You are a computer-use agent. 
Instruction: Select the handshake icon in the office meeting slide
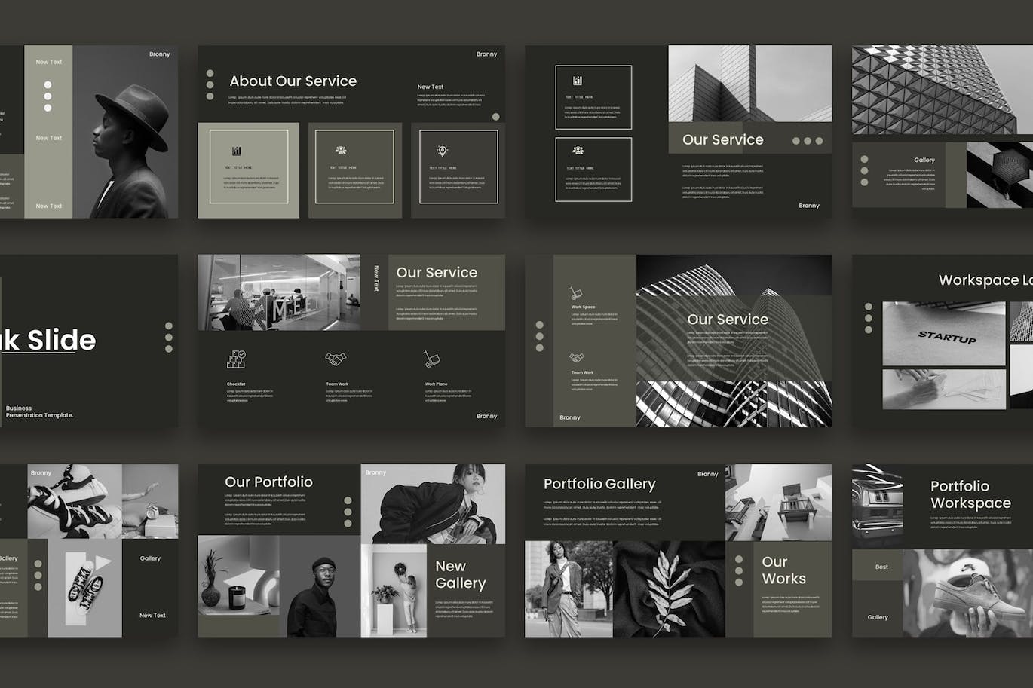335,359
